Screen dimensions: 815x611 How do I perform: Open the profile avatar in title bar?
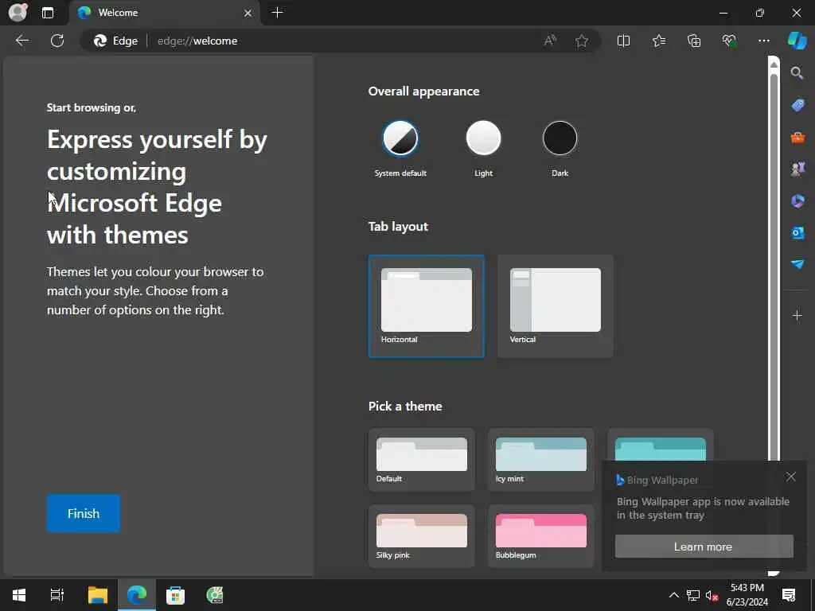coord(18,12)
